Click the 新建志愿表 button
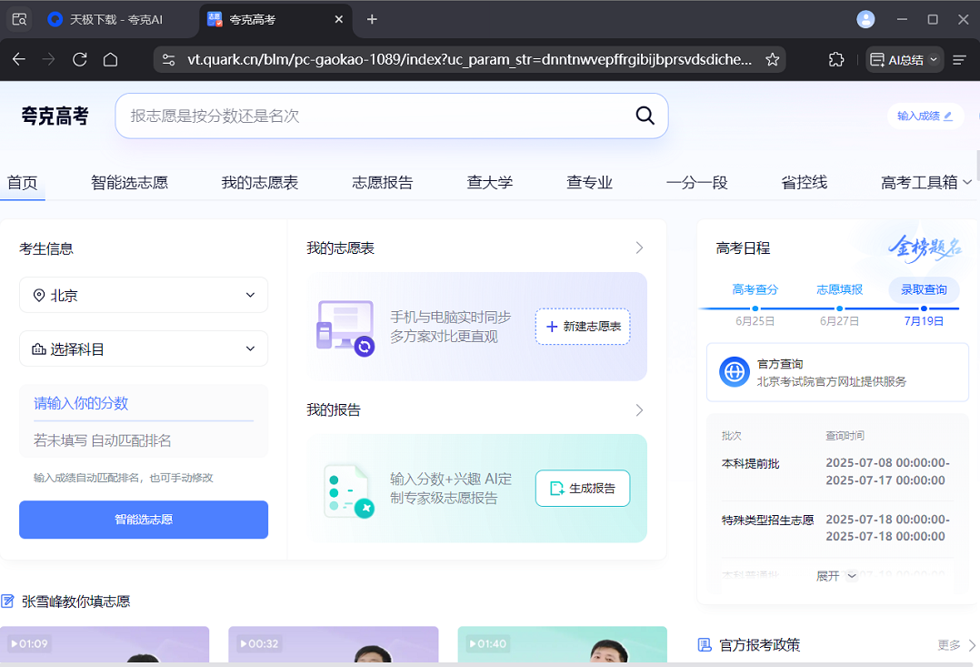Image resolution: width=980 pixels, height=667 pixels. click(x=582, y=327)
